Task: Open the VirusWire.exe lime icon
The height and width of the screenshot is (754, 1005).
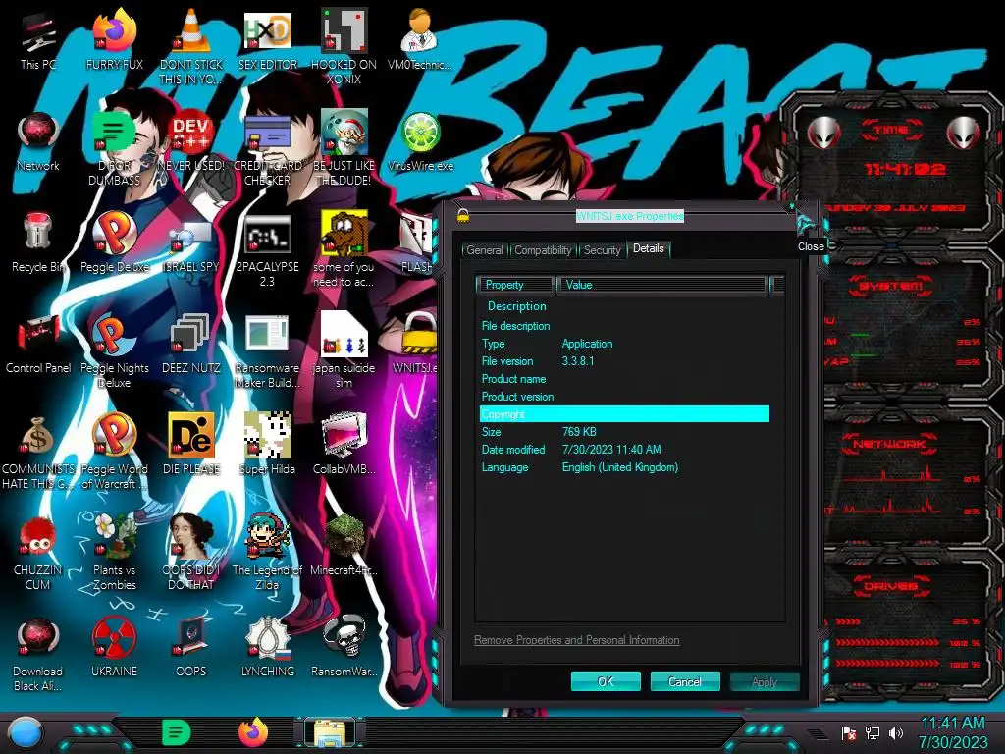Action: (x=420, y=141)
